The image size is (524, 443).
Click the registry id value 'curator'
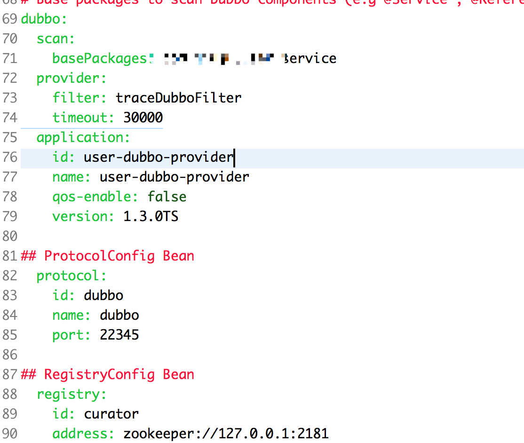point(111,414)
